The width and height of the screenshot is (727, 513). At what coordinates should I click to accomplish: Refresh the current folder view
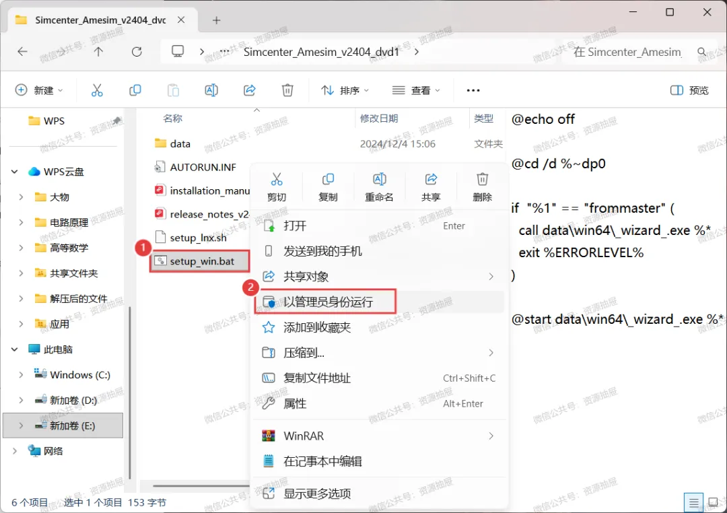click(137, 51)
